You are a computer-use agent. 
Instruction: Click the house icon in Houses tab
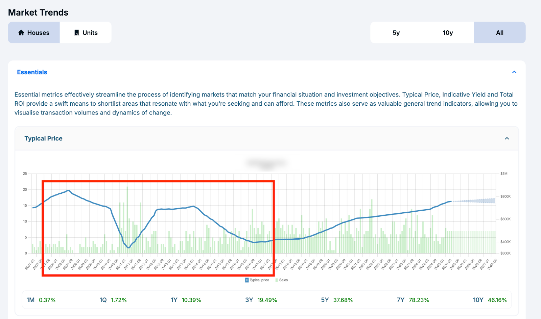(21, 33)
